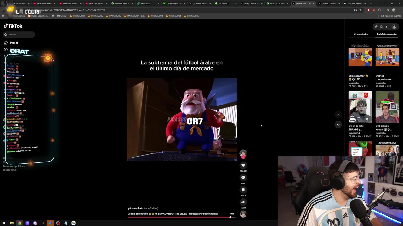This screenshot has height=226, width=403.
Task: Focus the Buscar search field
Action: [x=19, y=35]
